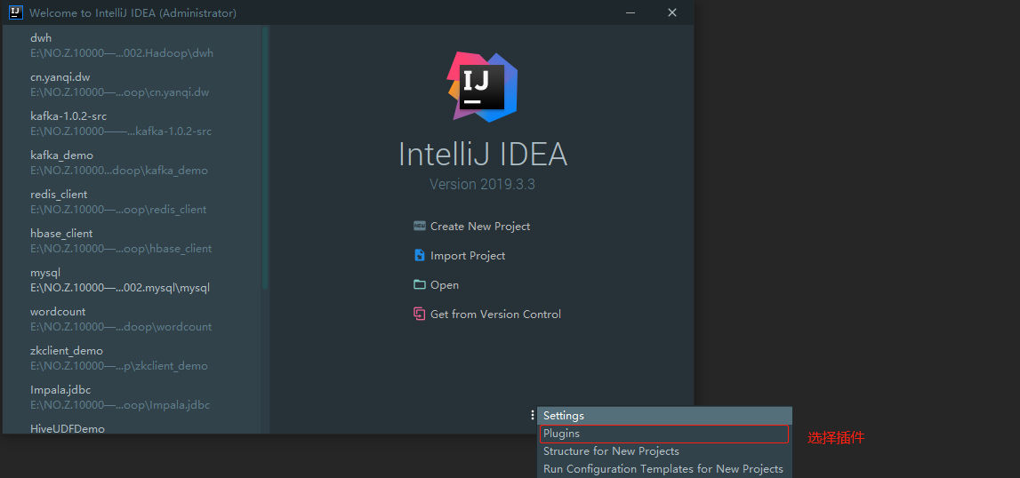Image resolution: width=1020 pixels, height=478 pixels.
Task: Click path text ending in oop\Impala.jdbc
Action: coord(120,404)
